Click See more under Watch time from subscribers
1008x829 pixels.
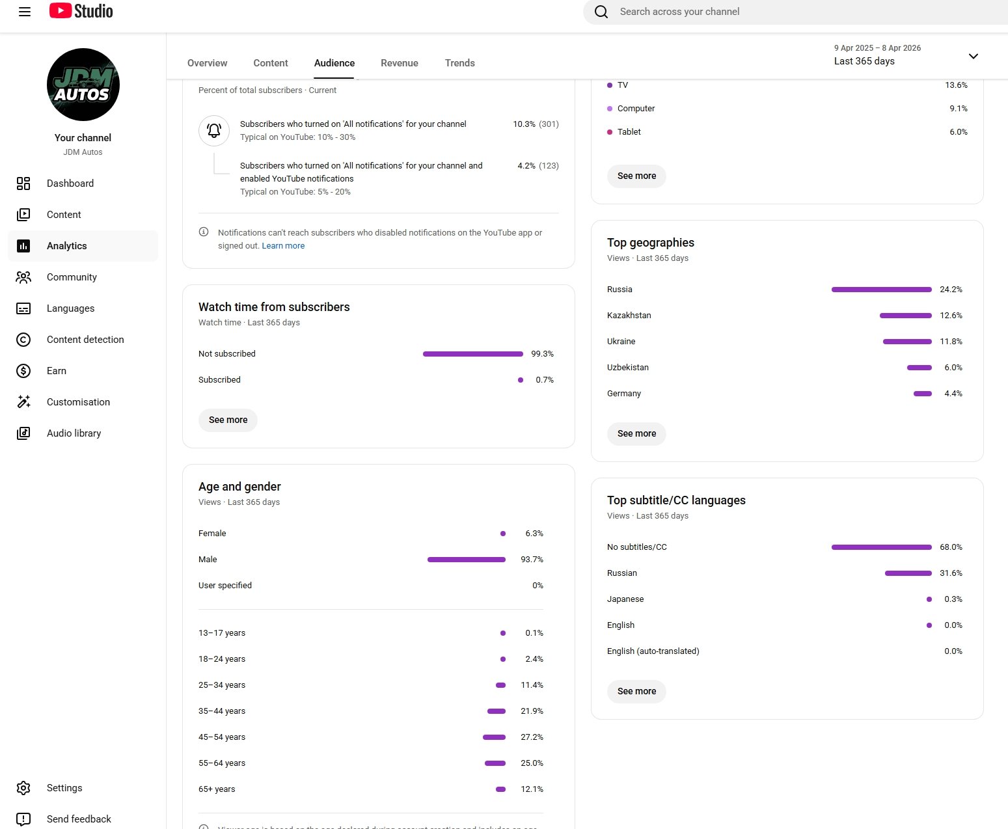(228, 420)
